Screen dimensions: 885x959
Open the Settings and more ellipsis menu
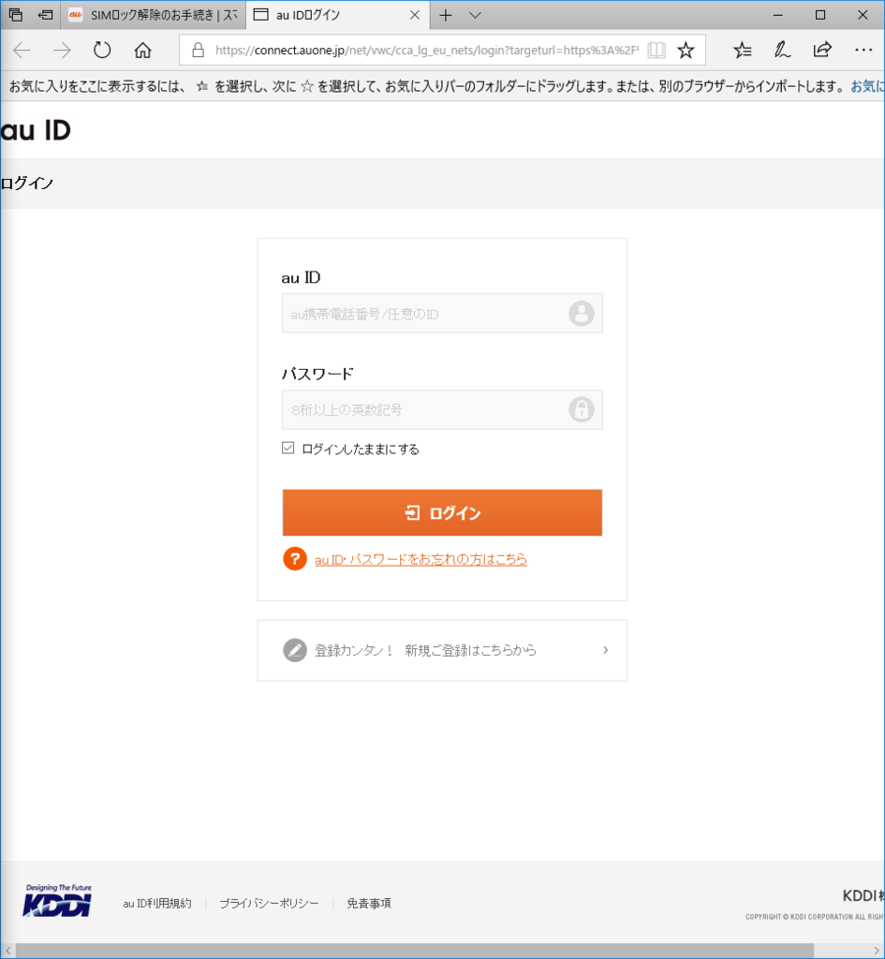pyautogui.click(x=863, y=50)
